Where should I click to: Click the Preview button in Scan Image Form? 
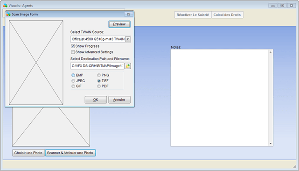[x=119, y=24]
